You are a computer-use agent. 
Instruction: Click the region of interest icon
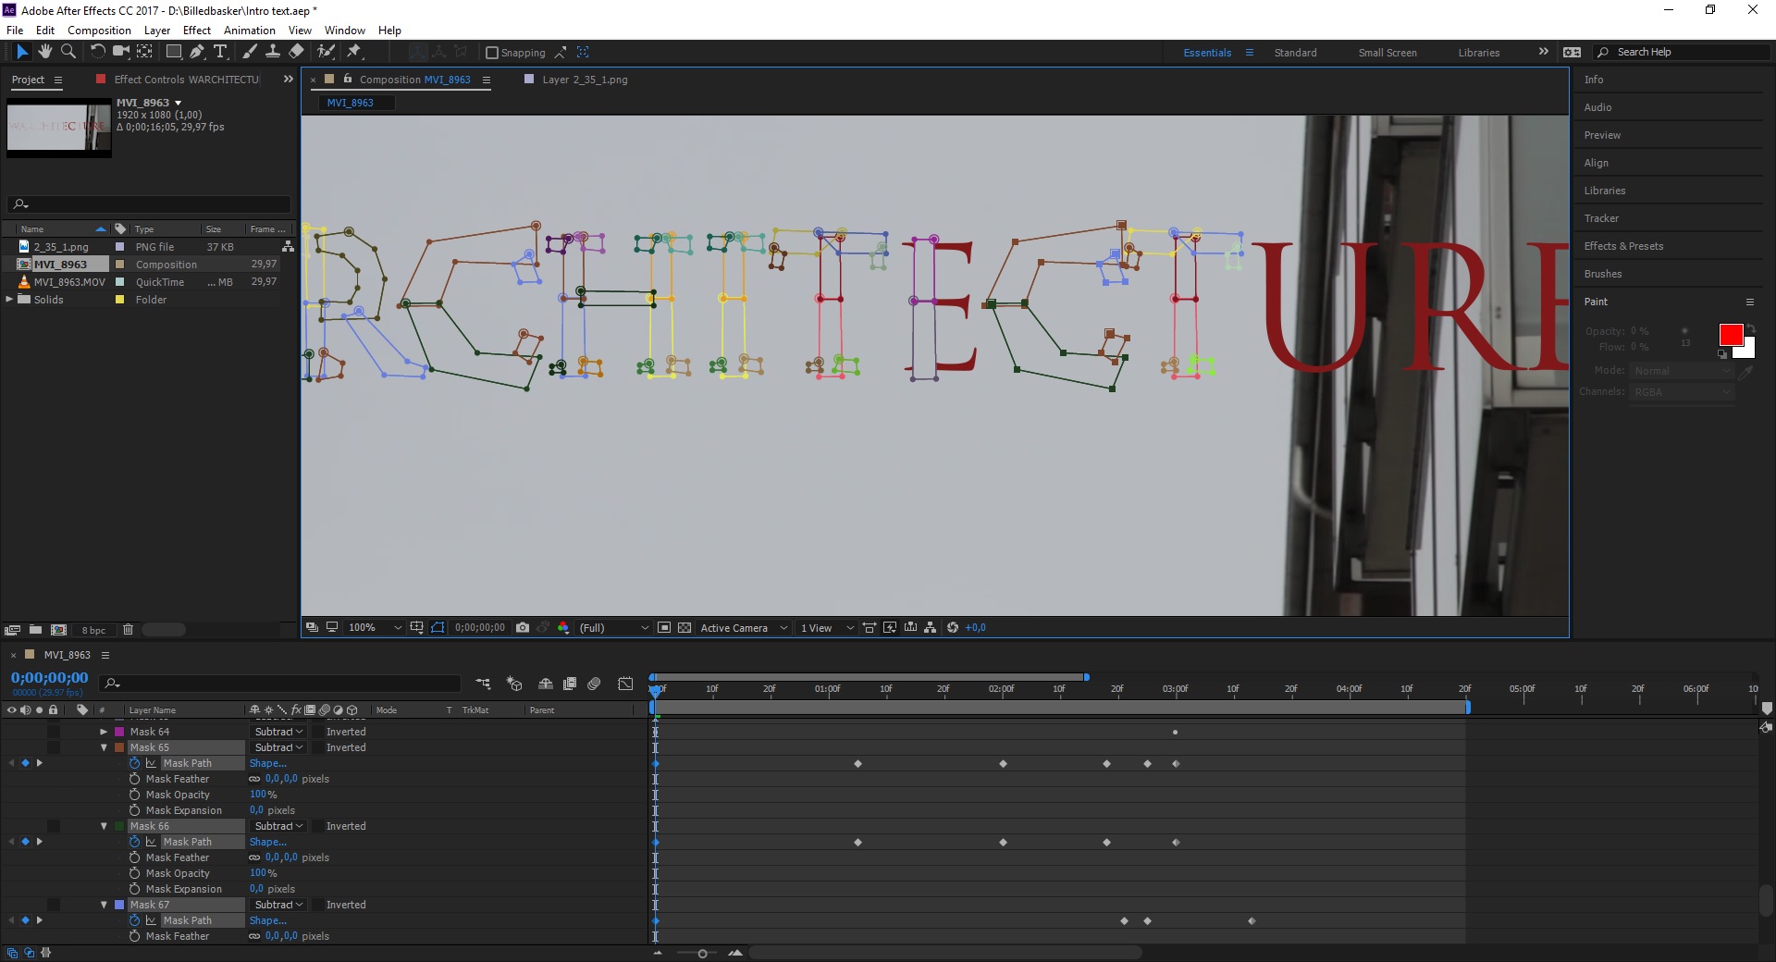(664, 627)
